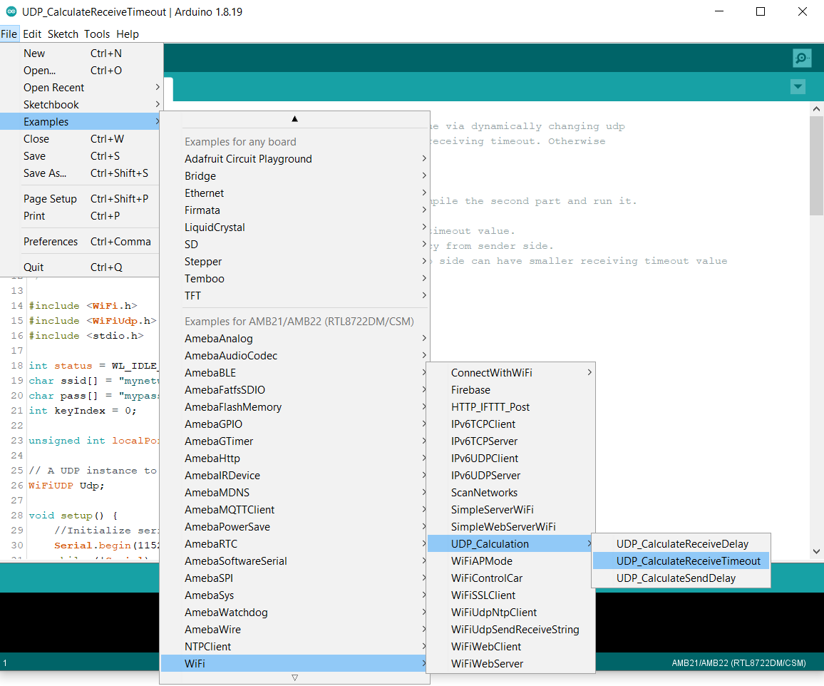Expand Stepper examples submenu
Screen dimensions: 824x686
coord(295,261)
